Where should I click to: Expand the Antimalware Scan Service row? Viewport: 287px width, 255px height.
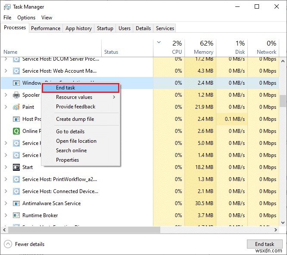click(6, 203)
